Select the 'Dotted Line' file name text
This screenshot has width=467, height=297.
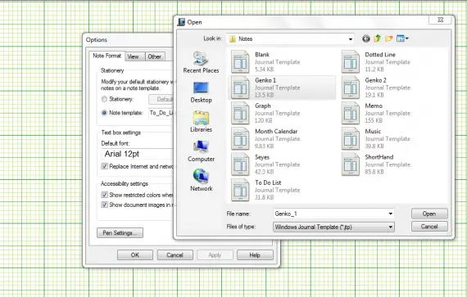[380, 54]
